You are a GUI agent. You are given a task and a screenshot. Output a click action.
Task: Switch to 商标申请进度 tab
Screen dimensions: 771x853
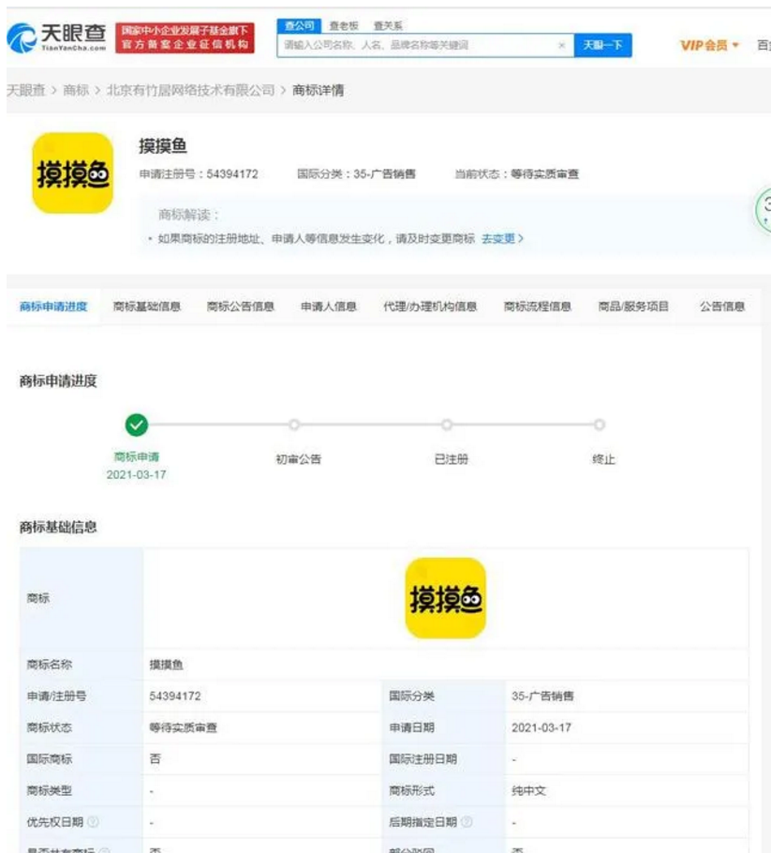53,307
